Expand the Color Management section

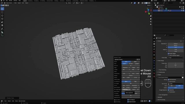(163, 95)
